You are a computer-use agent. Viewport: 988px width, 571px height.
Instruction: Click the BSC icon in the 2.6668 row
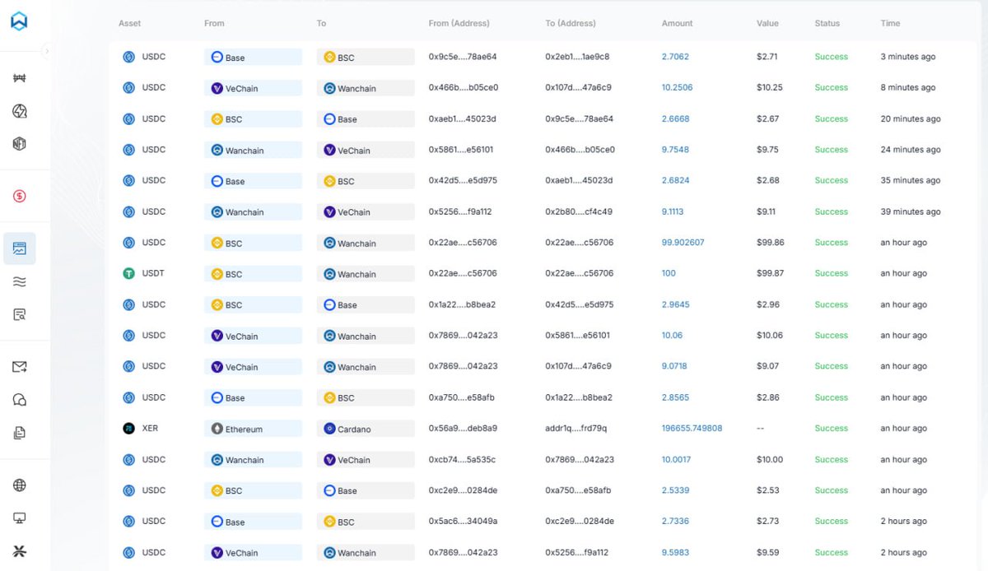pyautogui.click(x=217, y=119)
